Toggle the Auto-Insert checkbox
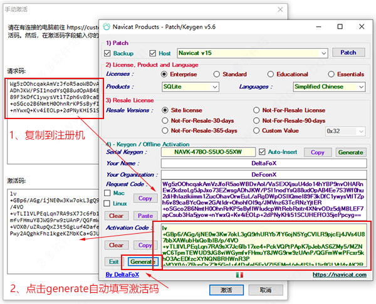Image resolution: width=376 pixels, height=304 pixels. pos(262,152)
